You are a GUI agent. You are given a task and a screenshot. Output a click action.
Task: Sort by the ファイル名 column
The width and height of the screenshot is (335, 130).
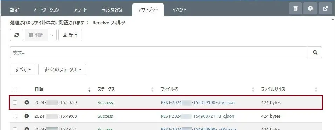point(253,89)
